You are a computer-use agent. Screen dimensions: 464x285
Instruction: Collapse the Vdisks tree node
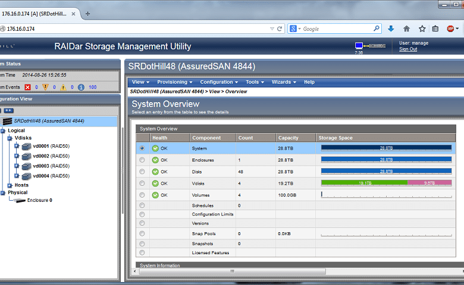click(10, 138)
